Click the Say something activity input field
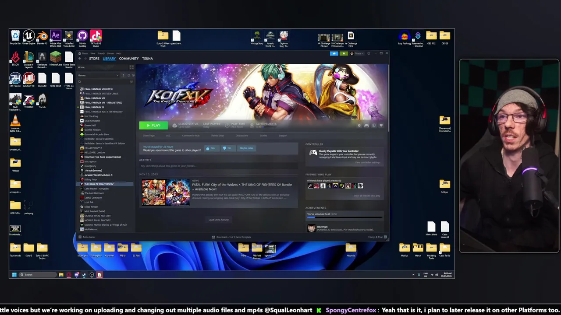The width and height of the screenshot is (561, 315). (x=218, y=166)
